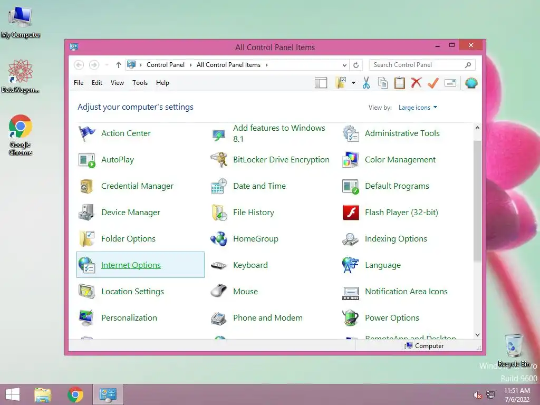Click the folder views toolbar icon
Image resolution: width=540 pixels, height=405 pixels.
coord(341,83)
